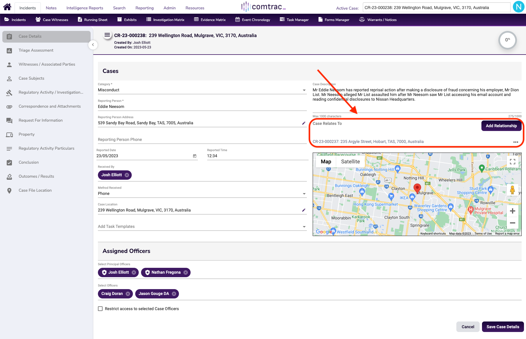Click the edit pencil for Case Location

(304, 210)
